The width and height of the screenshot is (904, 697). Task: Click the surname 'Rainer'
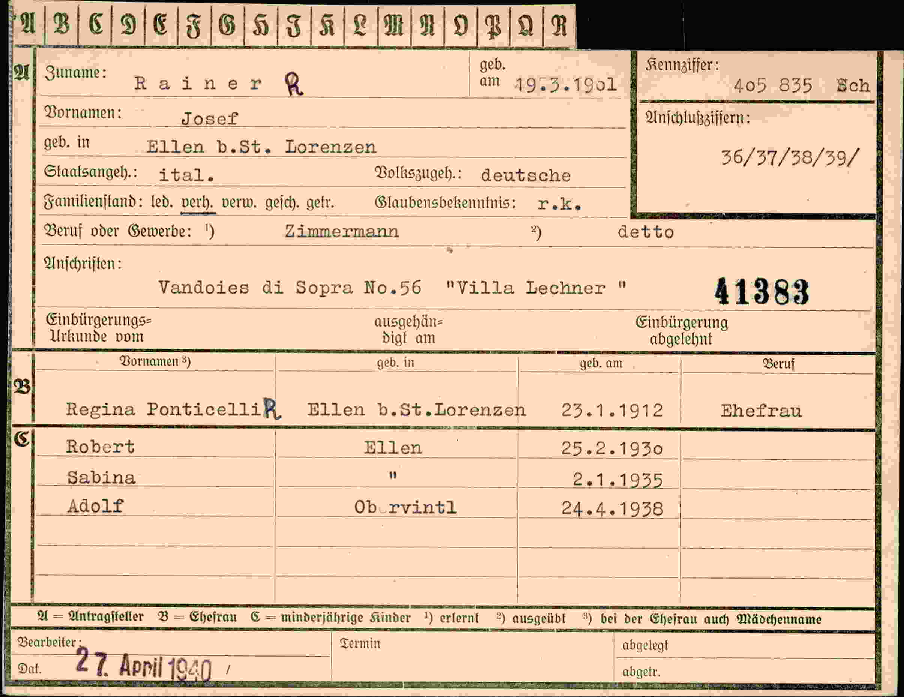(x=198, y=84)
